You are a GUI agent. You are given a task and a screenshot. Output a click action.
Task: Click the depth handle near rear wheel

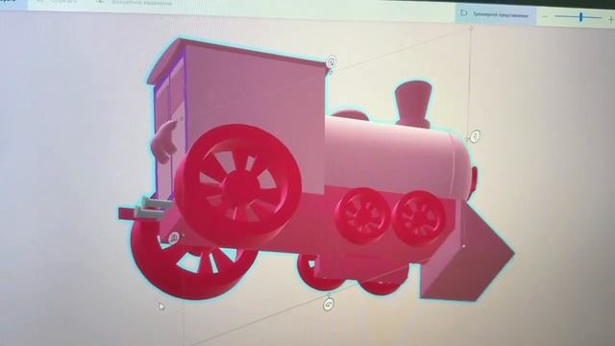174,237
